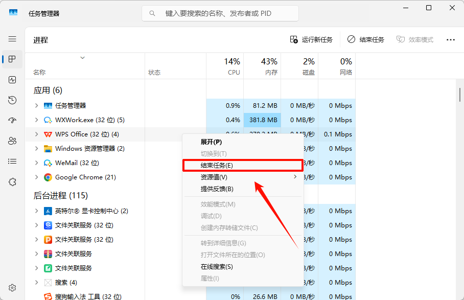Open the ellipsis overflow menu
The width and height of the screenshot is (464, 300).
pyautogui.click(x=450, y=39)
